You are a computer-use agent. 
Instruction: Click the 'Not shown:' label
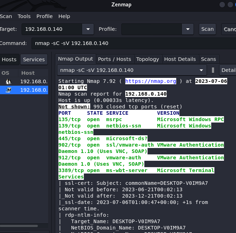(x=74, y=107)
